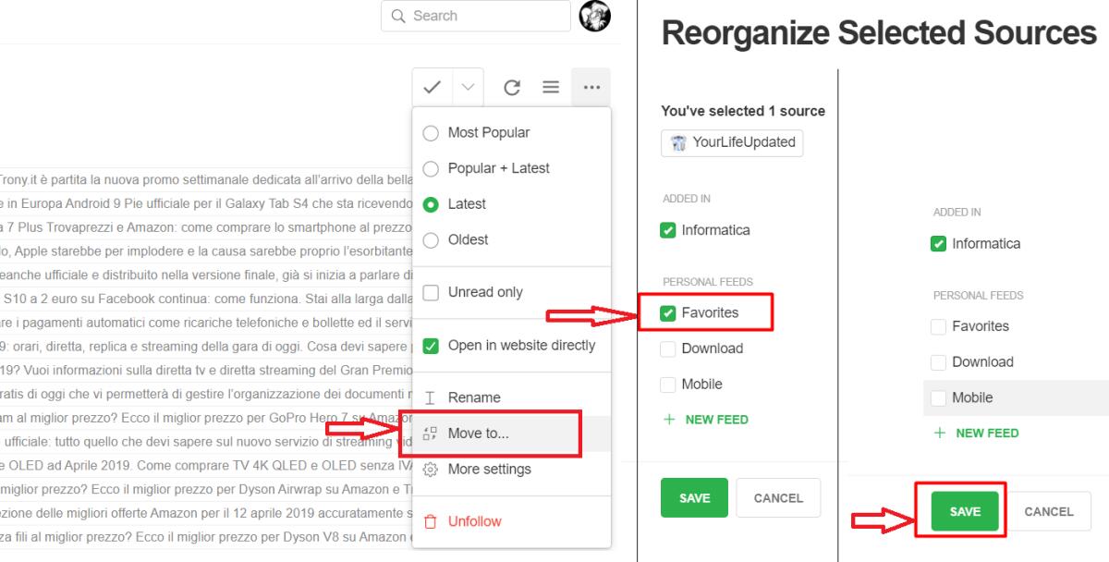
Task: Refresh the feed with the reload icon
Action: tap(511, 86)
